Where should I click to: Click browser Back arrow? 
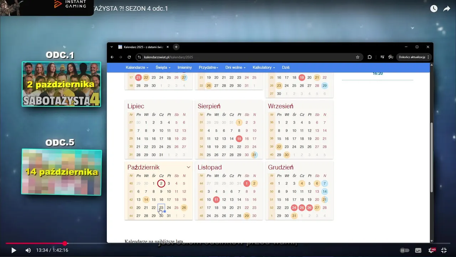112,57
